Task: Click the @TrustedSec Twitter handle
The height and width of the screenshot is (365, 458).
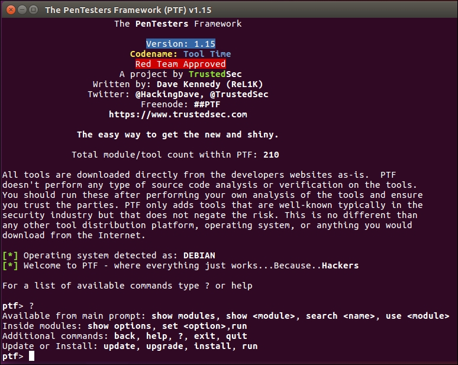Action: [x=236, y=94]
